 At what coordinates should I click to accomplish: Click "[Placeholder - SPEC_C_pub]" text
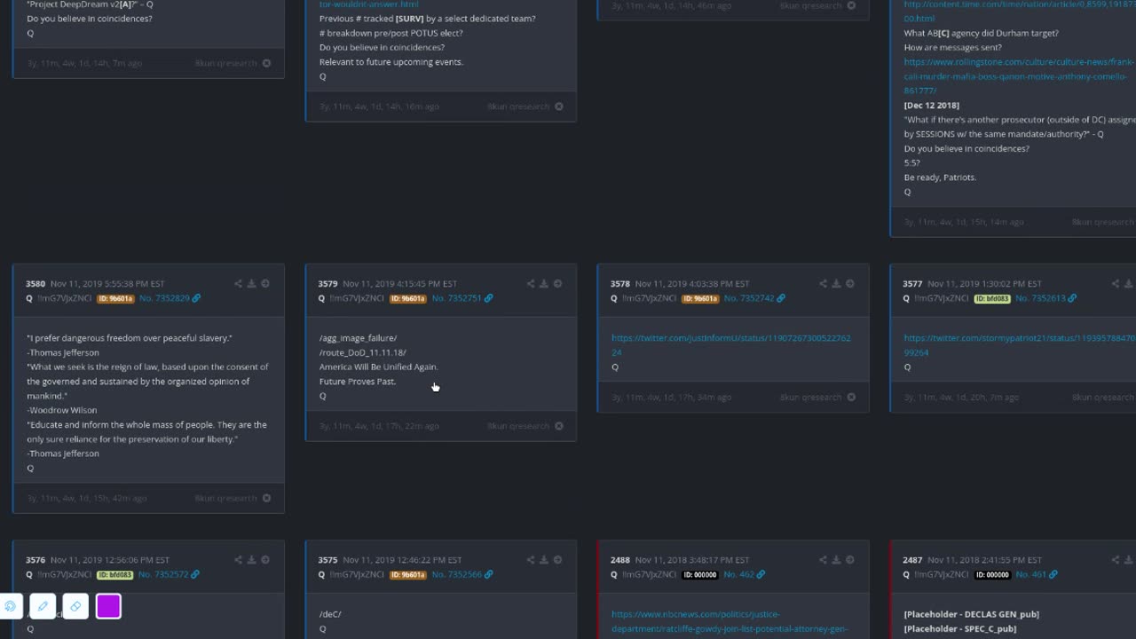tap(959, 628)
